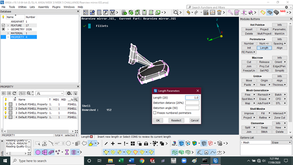Click the Freeze/Un macro button

(249, 71)
